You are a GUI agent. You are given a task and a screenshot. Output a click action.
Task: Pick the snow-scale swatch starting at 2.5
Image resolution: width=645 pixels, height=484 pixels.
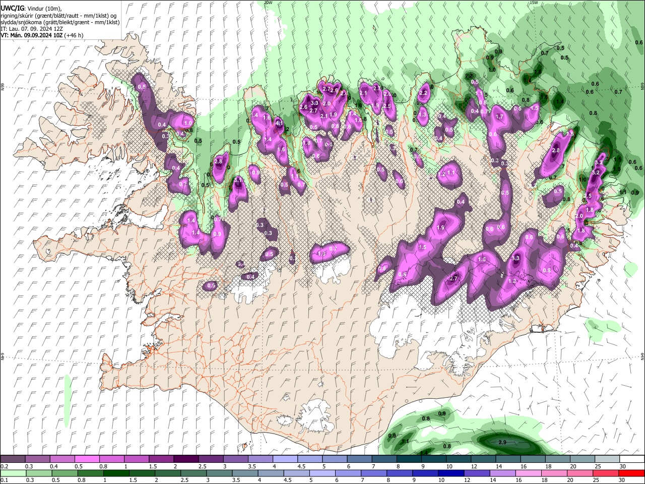[x=211, y=459]
